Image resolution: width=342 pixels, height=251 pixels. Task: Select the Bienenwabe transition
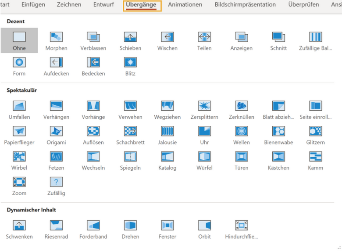click(x=278, y=135)
